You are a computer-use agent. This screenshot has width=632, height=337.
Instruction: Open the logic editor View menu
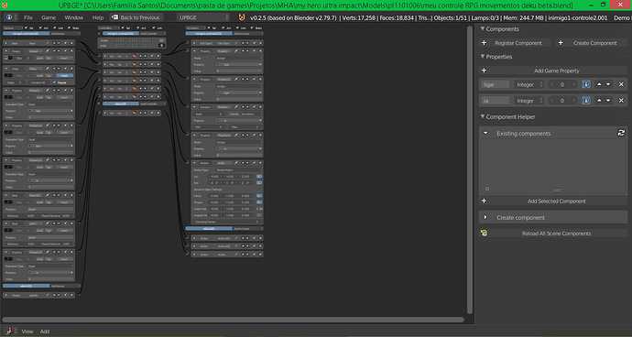click(27, 331)
